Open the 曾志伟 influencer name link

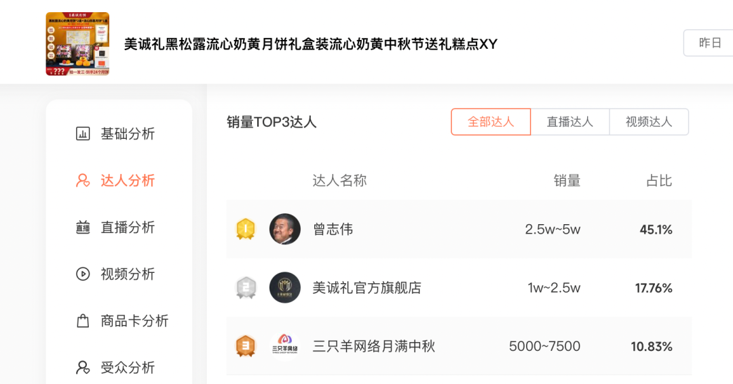[333, 230]
